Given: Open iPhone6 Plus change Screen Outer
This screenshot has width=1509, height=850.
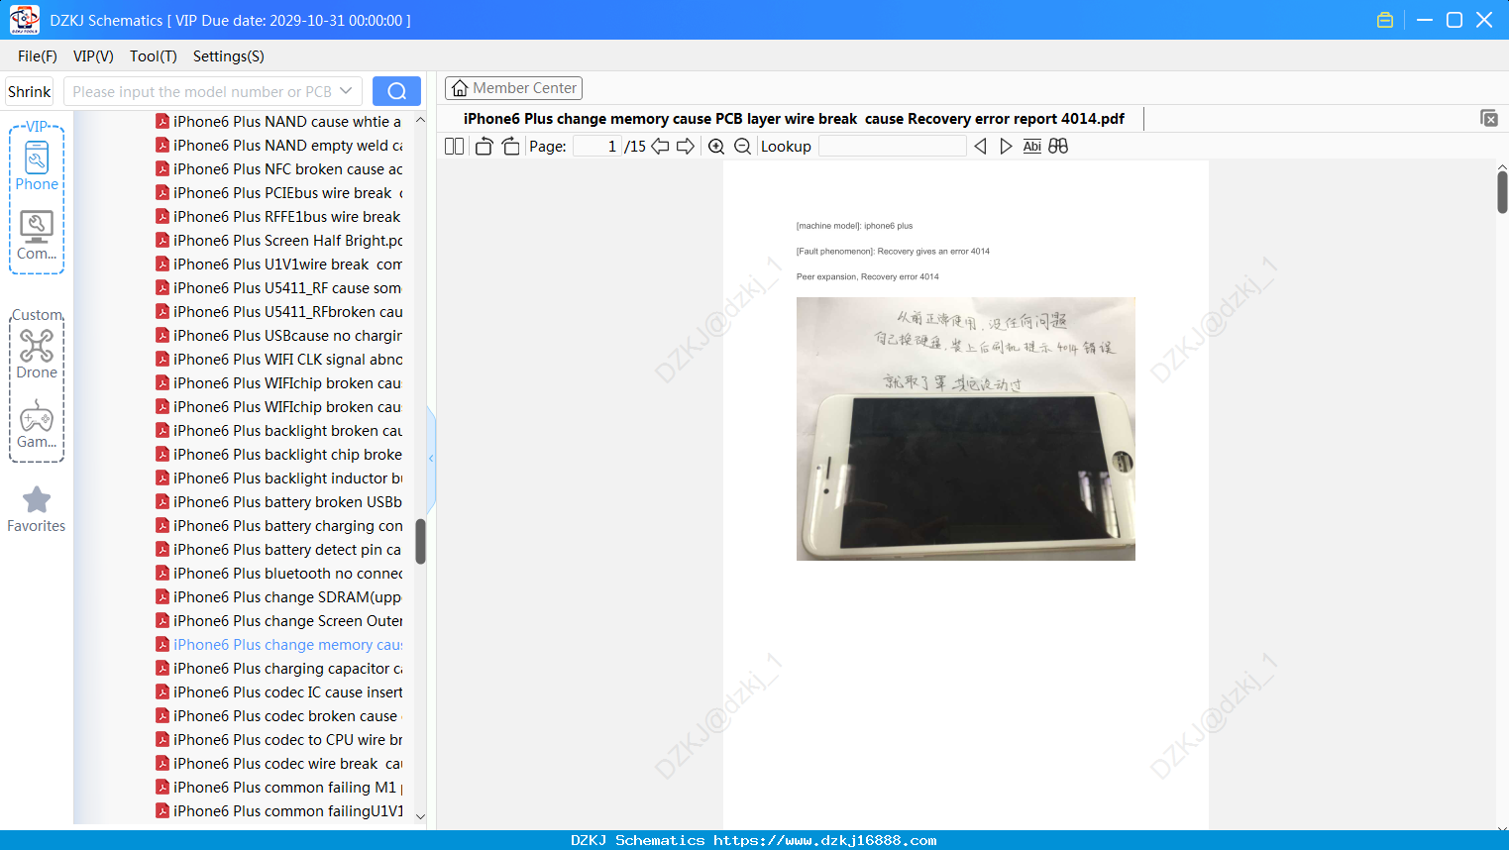Looking at the screenshot, I should 278,621.
